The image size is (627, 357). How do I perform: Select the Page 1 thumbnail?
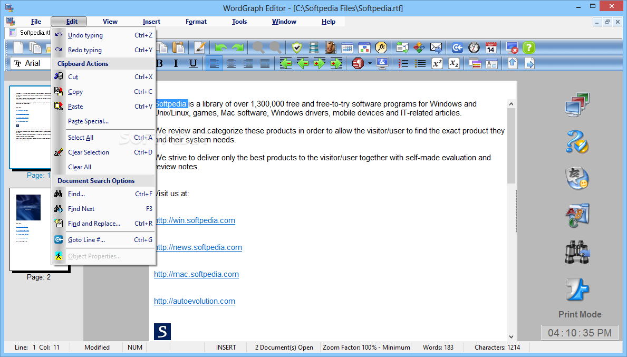pos(31,127)
